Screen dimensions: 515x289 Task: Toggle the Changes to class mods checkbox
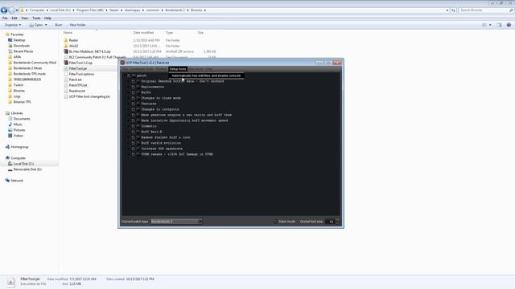[x=134, y=98]
